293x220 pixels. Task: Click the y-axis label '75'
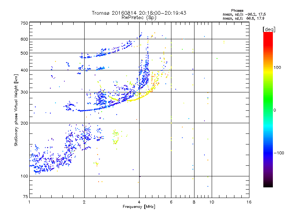click(26, 197)
